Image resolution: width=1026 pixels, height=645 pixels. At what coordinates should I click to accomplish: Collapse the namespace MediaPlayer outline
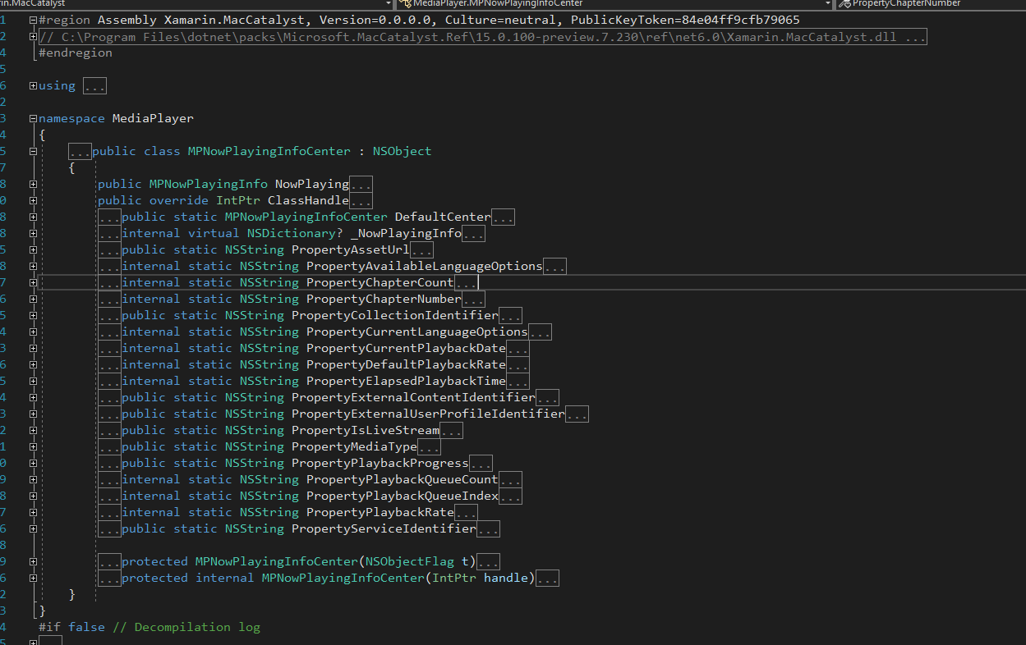coord(32,117)
